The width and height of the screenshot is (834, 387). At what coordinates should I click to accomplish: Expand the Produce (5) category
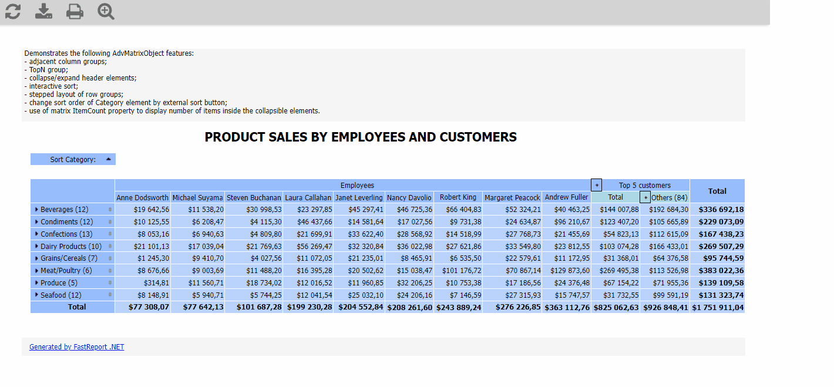37,283
